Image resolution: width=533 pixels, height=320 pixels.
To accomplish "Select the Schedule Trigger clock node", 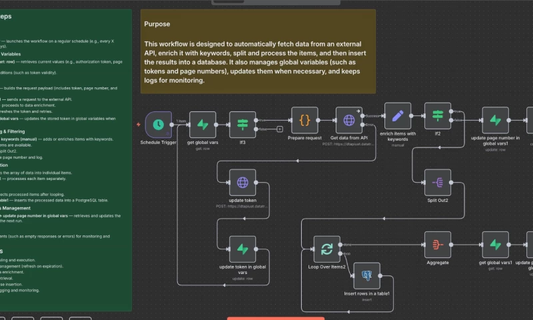I will (x=159, y=125).
